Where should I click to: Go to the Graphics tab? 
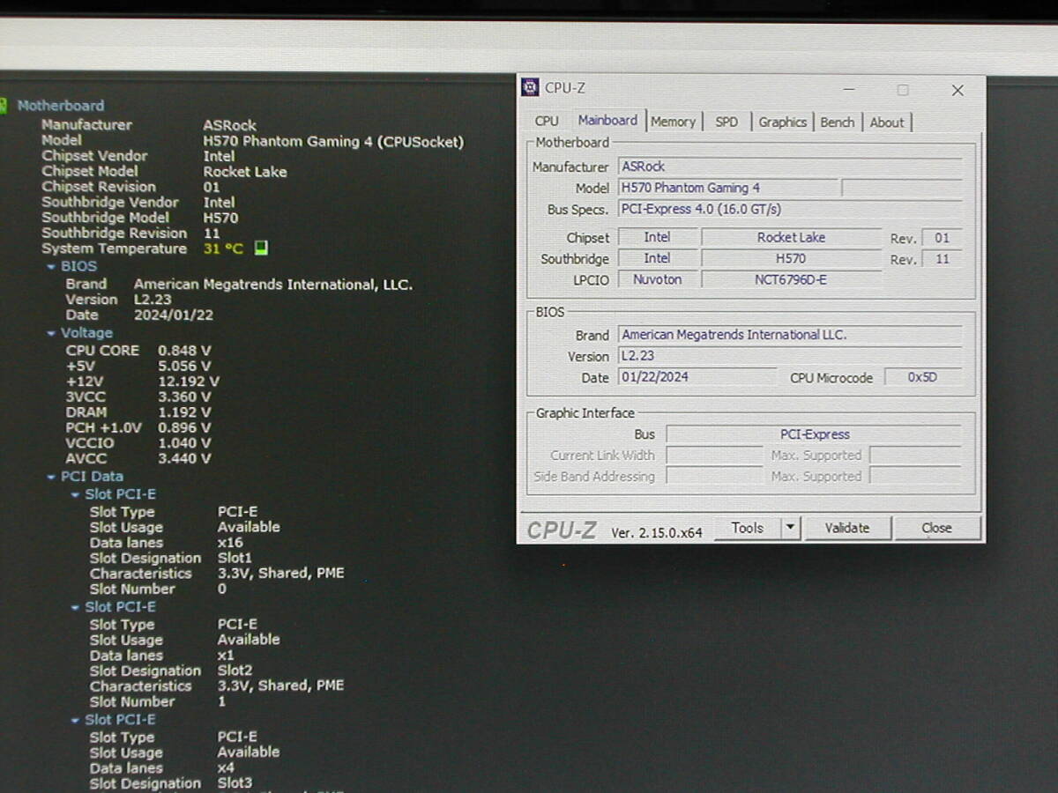click(782, 122)
